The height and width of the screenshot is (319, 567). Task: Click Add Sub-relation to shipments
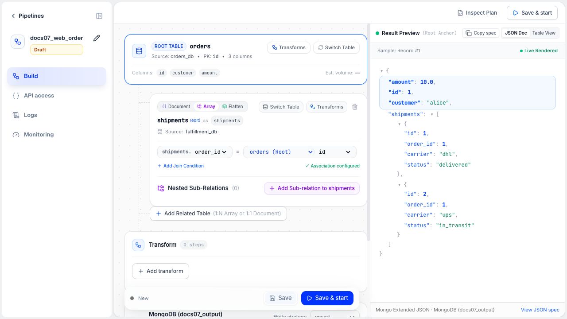click(312, 188)
